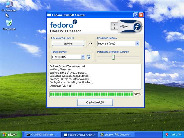Viewport: 184px width, 138px height.
Task: Click the 'Live USB Creator' heading text
Action: [66, 31]
